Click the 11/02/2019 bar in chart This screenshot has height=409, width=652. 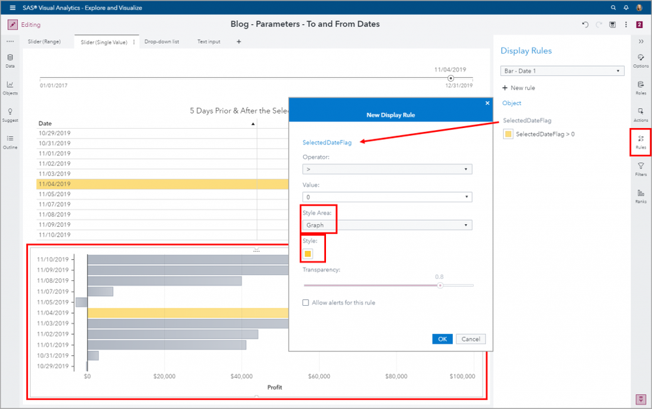pyautogui.click(x=173, y=334)
